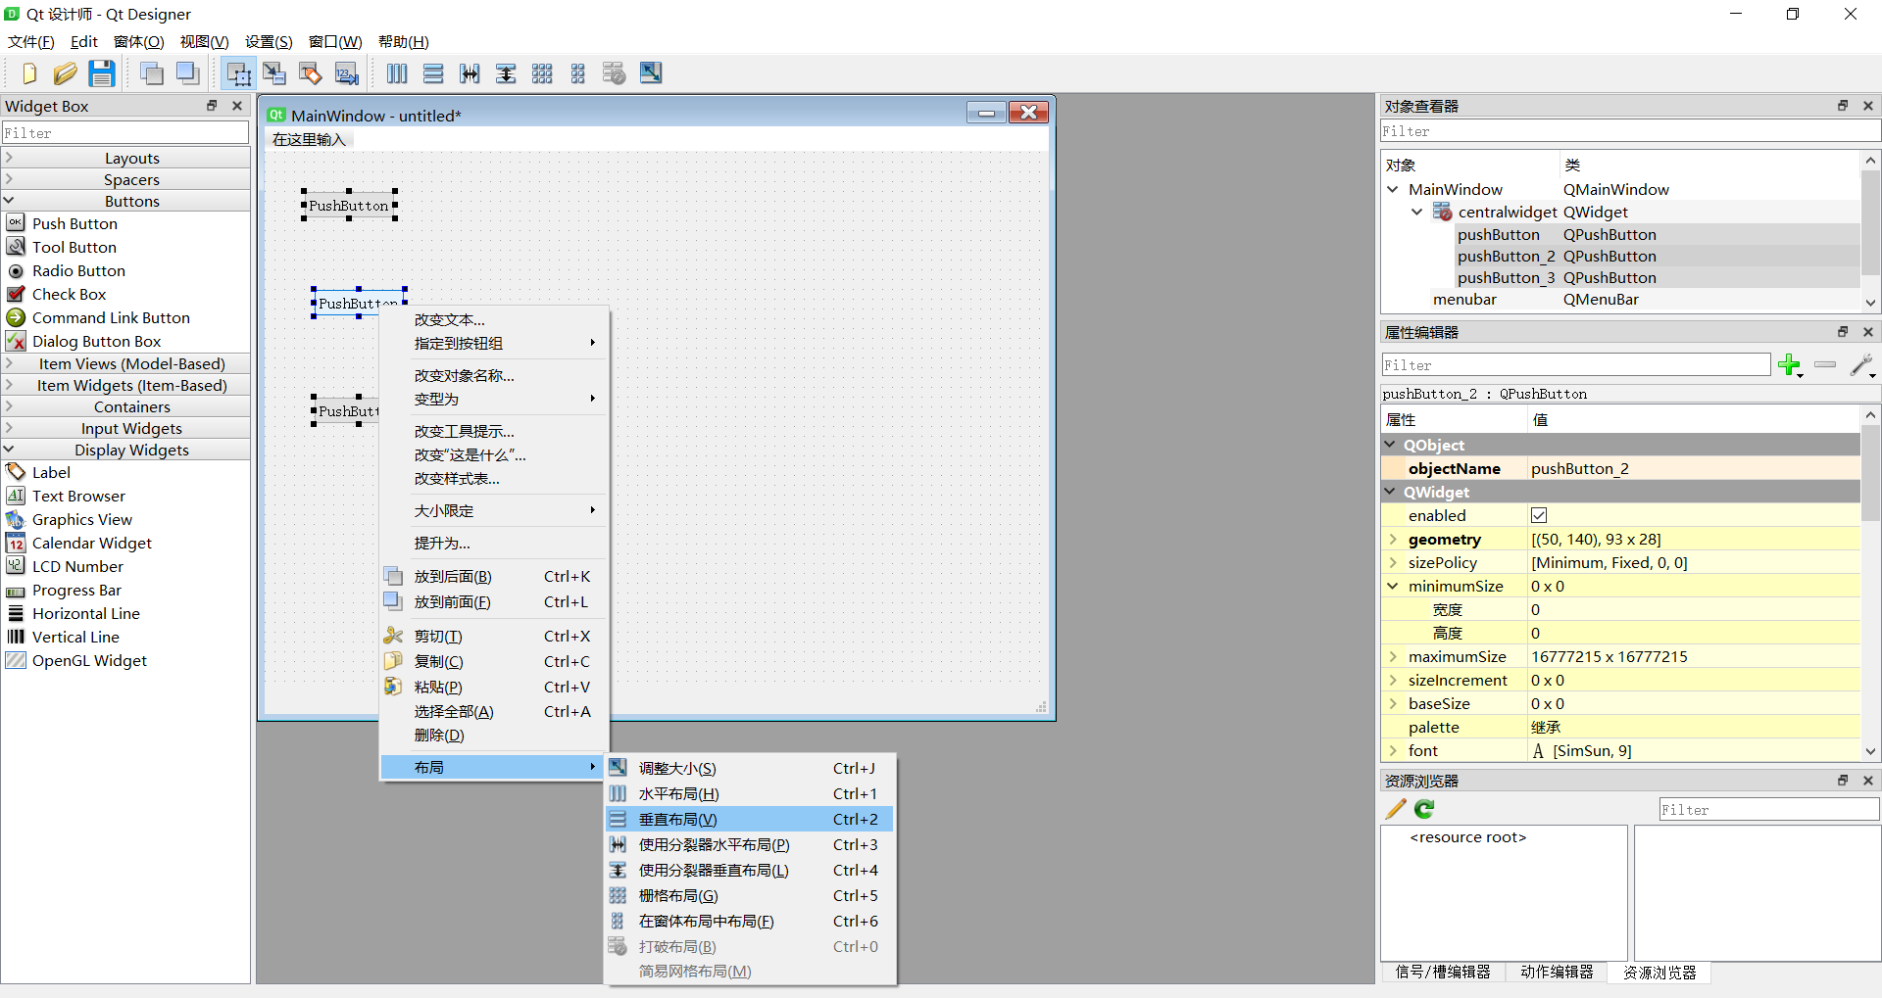Expand the Containers category in Widget Box
Screen dimensions: 1882x998
9,406
